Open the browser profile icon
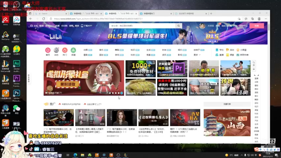Screen dimensions: 281x158 259,19
